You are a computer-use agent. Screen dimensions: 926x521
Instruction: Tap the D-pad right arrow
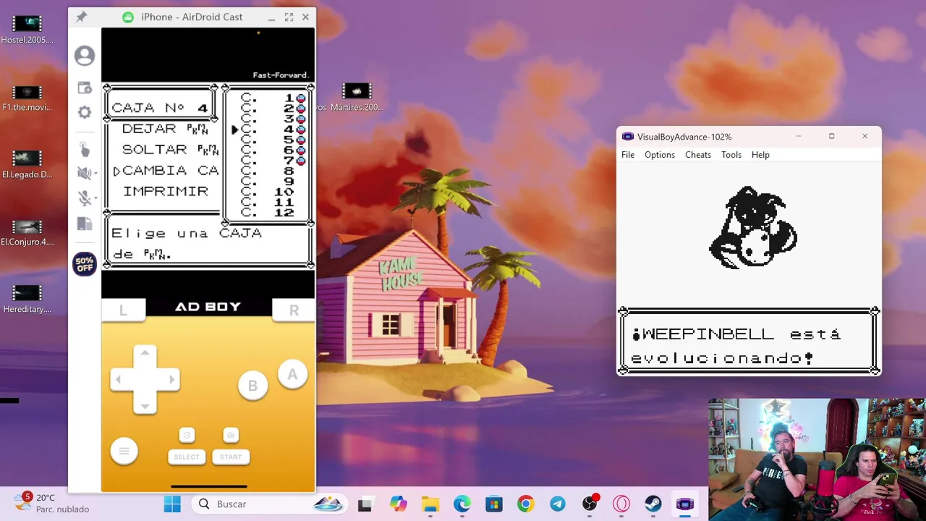(x=171, y=379)
